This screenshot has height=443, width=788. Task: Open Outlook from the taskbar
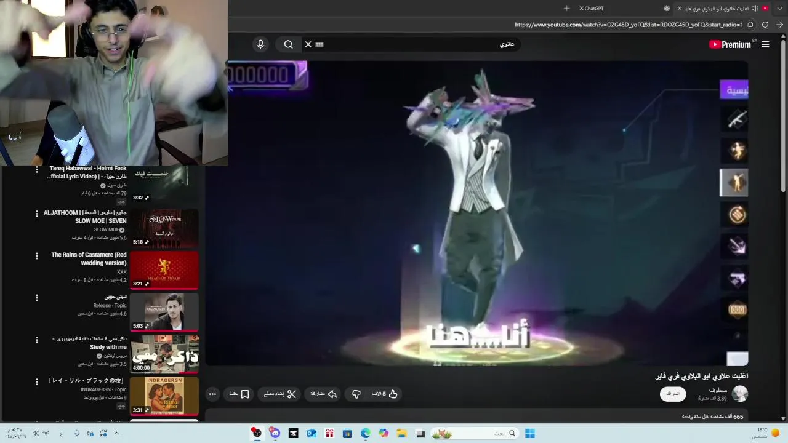click(x=312, y=433)
